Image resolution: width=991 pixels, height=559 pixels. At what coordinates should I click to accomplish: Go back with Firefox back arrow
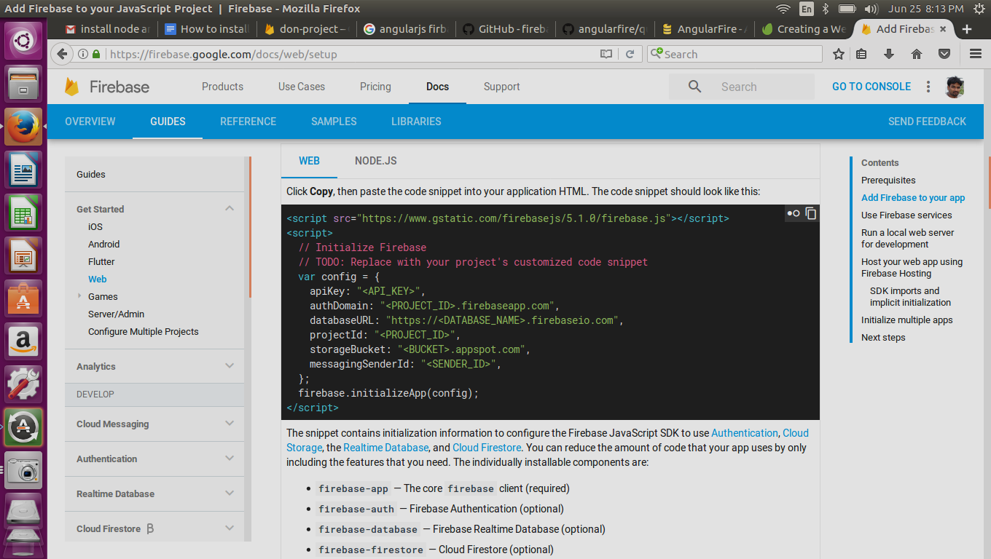tap(63, 54)
